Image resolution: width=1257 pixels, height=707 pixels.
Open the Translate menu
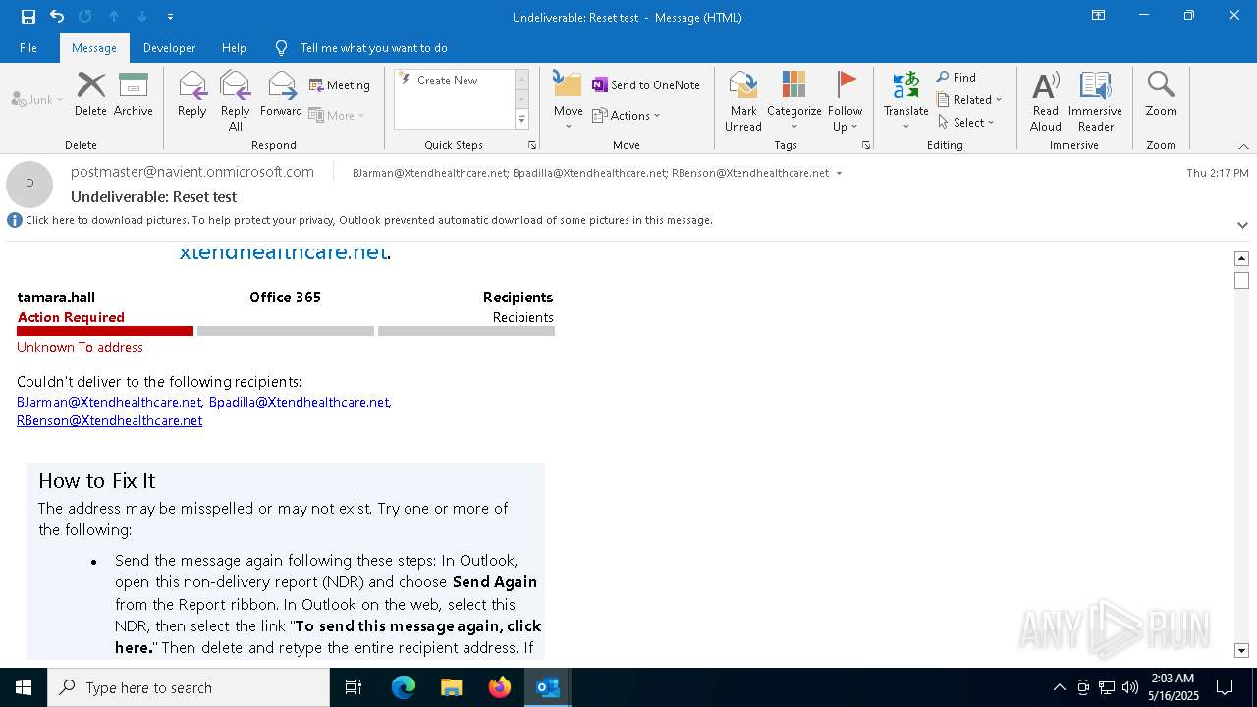coord(905,101)
